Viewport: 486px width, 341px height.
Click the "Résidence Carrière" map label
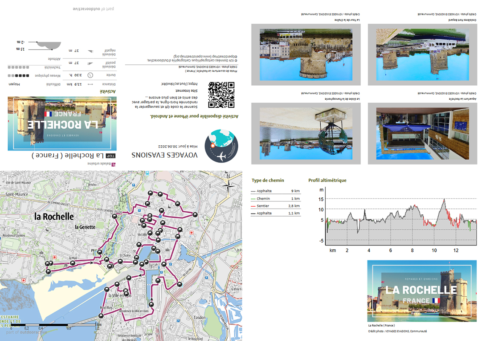click(14, 236)
